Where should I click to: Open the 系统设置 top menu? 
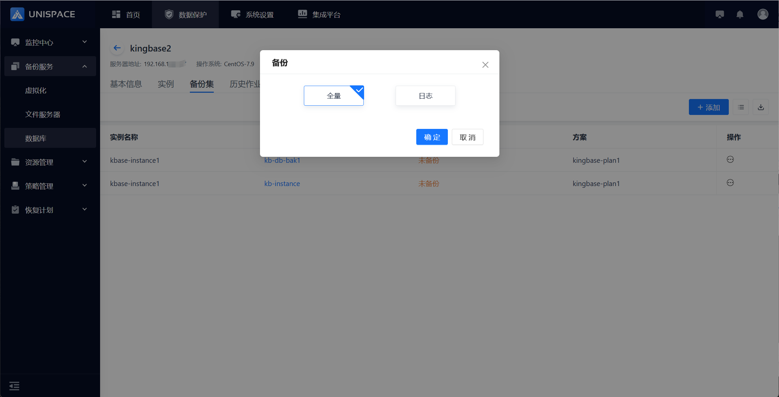[253, 15]
